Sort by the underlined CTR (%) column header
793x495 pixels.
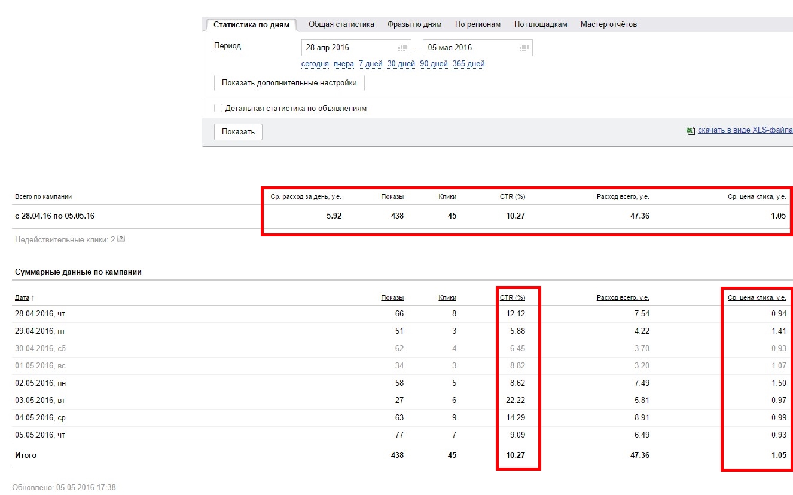[x=513, y=298]
